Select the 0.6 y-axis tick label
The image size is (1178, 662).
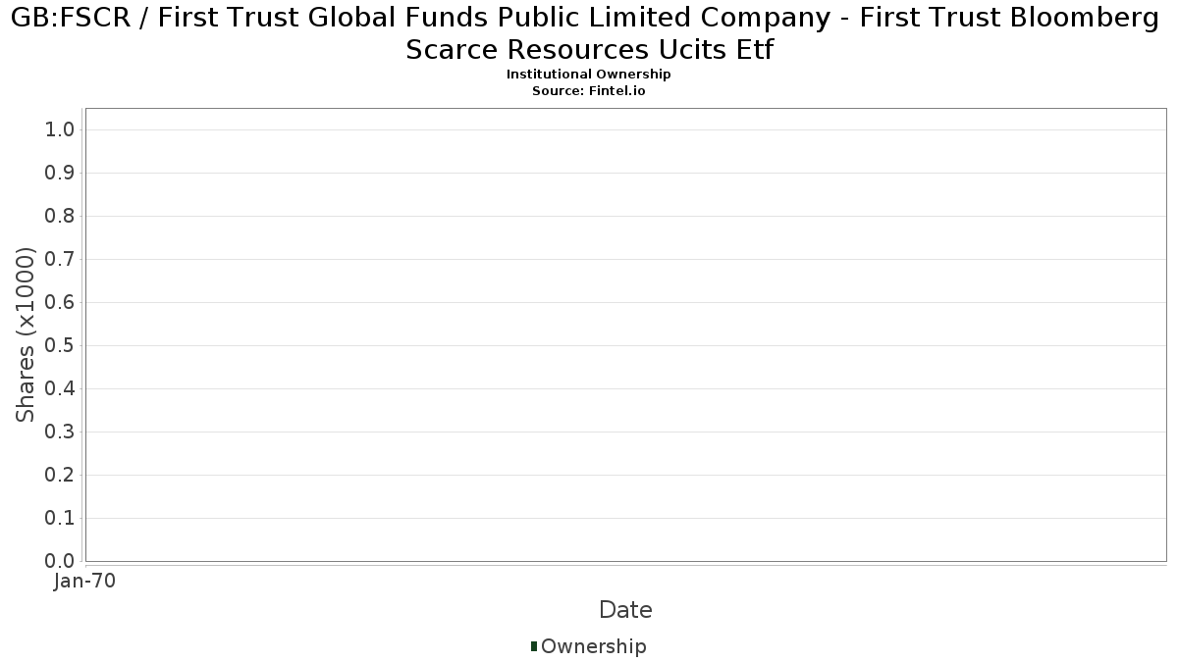point(60,303)
